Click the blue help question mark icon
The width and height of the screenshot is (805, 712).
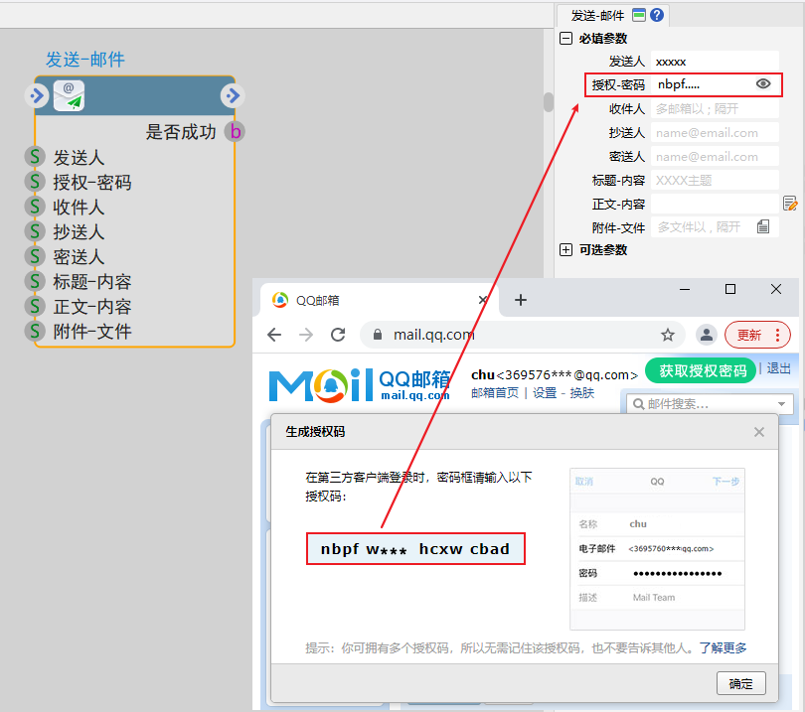(x=657, y=15)
